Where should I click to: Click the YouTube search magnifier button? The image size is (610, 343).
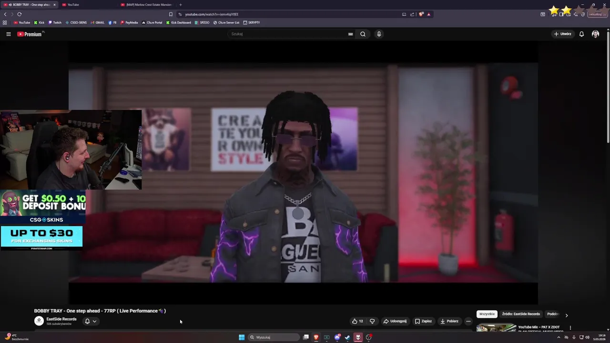tap(363, 34)
